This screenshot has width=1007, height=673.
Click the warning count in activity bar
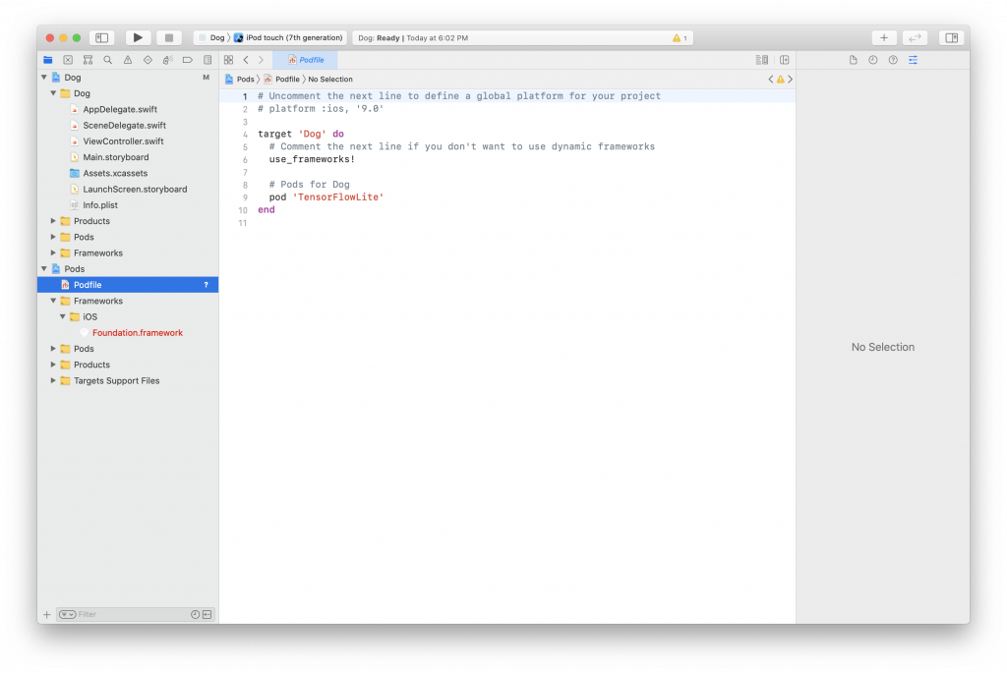680,38
